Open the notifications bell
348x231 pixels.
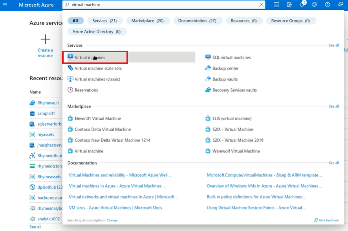(x=302, y=5)
